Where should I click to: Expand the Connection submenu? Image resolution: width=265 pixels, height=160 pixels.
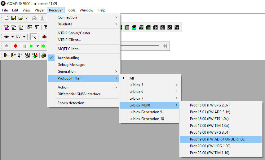pos(84,17)
